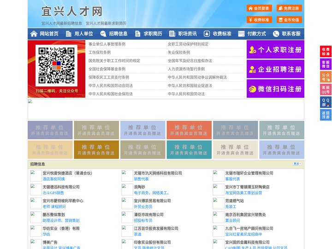
Task: Click the 个人求职注册 purple button
Action: (275, 49)
